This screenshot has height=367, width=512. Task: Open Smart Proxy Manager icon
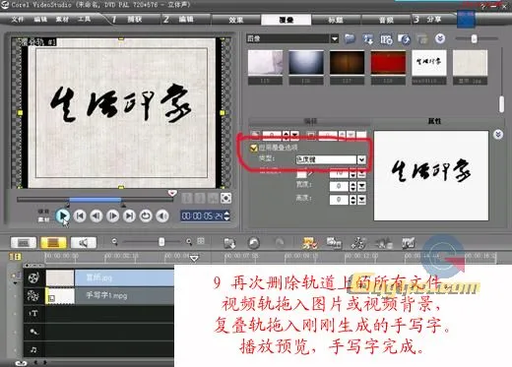click(309, 243)
